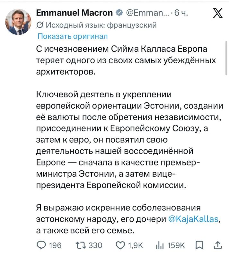
Task: Open the @KajaKallas mention
Action: 193,219
